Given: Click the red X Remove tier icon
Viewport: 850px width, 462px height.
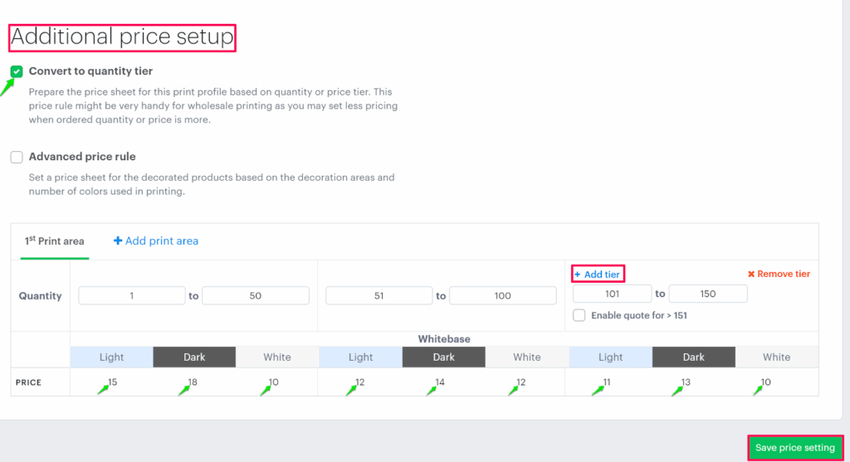Looking at the screenshot, I should [x=751, y=274].
